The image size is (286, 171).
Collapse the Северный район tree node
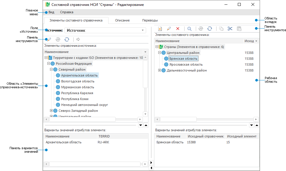pos(51,69)
